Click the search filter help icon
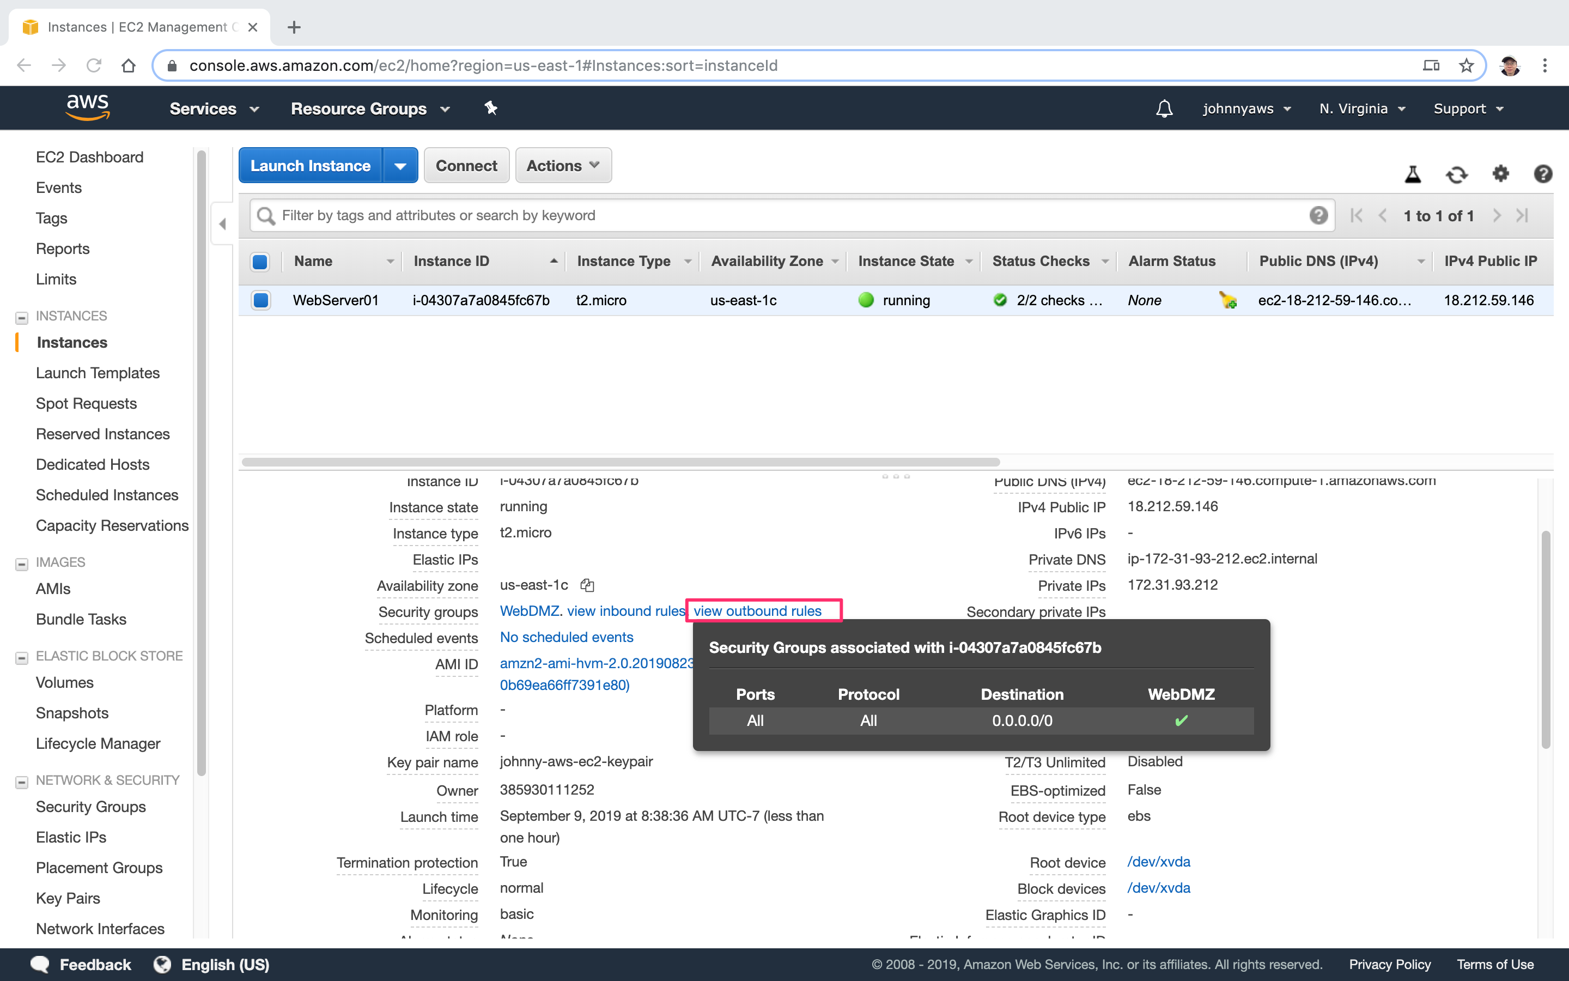1569x981 pixels. 1318,215
